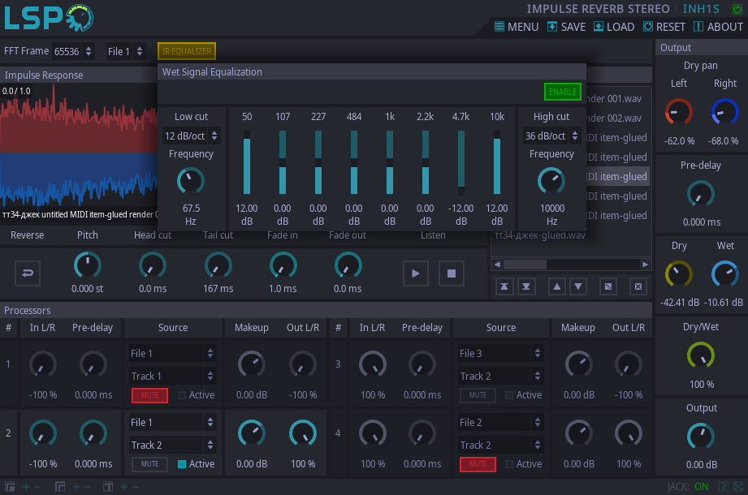Clear all files from list
The image size is (748, 495).
(x=638, y=286)
